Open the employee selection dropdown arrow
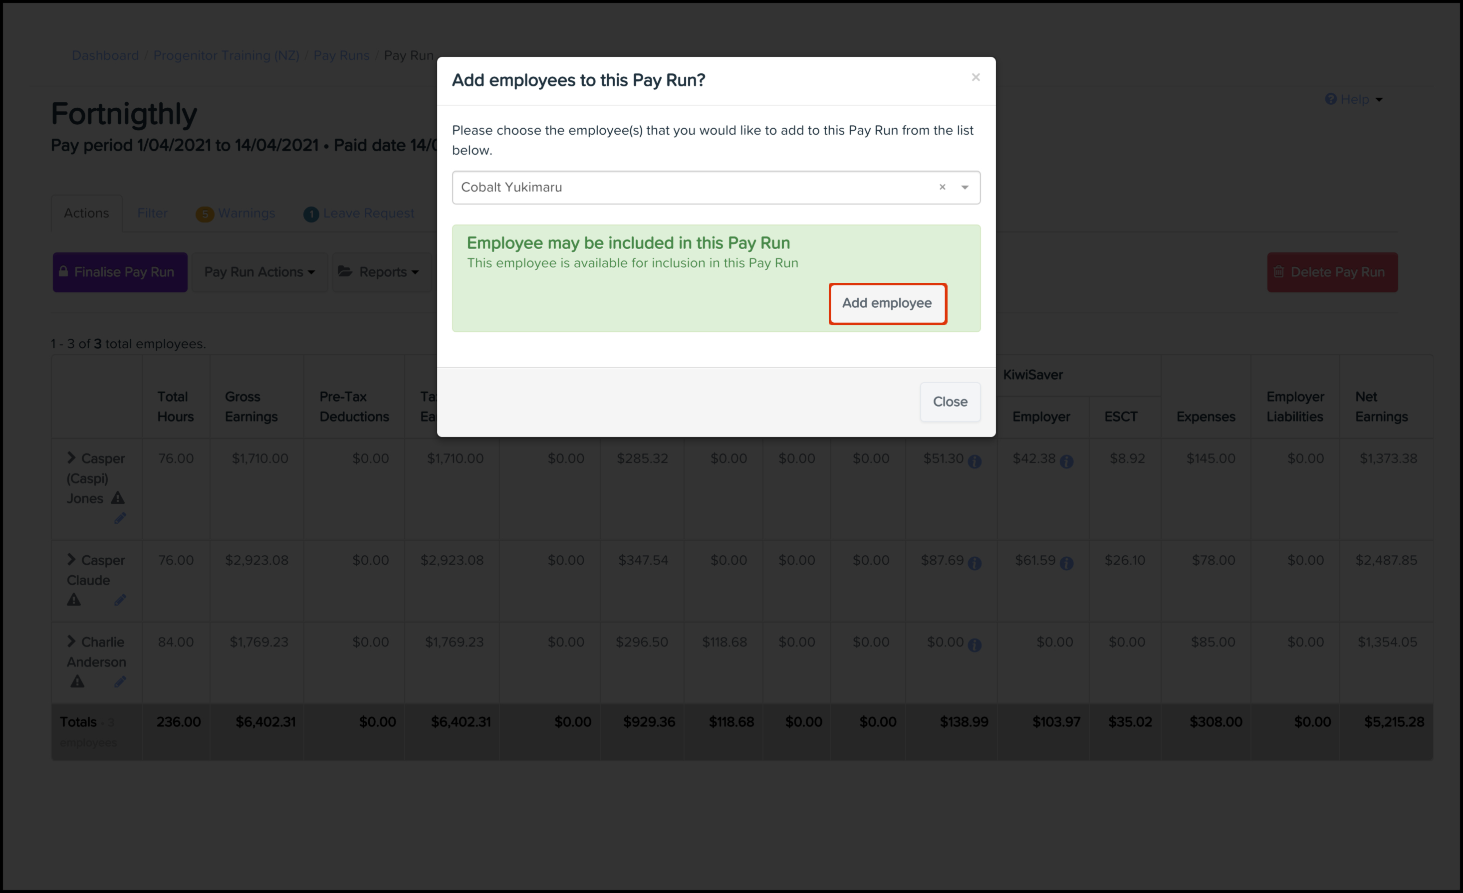1463x893 pixels. (964, 188)
